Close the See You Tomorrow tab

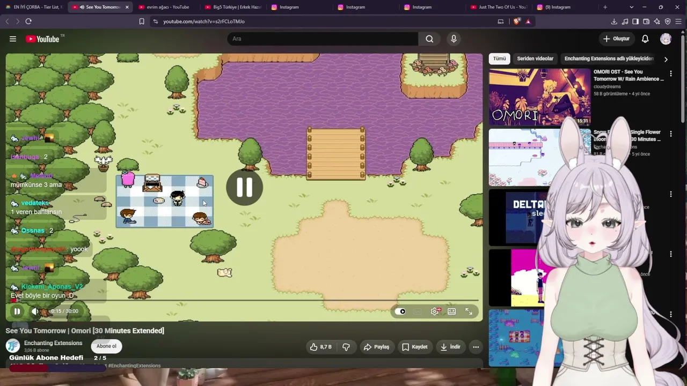pos(127,7)
